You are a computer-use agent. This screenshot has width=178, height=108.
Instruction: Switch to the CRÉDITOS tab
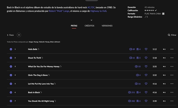point(89,26)
